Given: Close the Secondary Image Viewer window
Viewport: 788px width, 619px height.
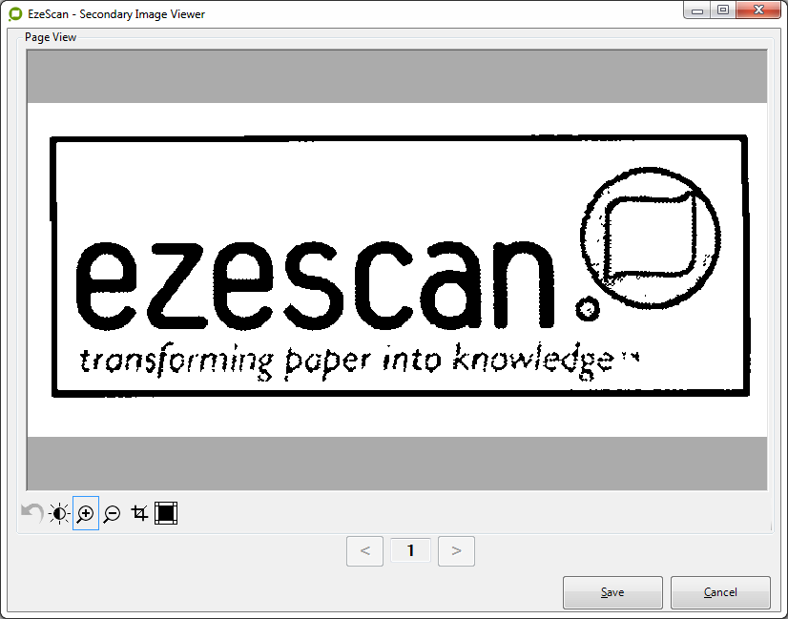Looking at the screenshot, I should pos(758,10).
